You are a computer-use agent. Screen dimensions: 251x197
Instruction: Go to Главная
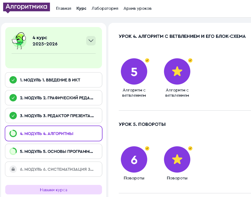pyautogui.click(x=64, y=8)
